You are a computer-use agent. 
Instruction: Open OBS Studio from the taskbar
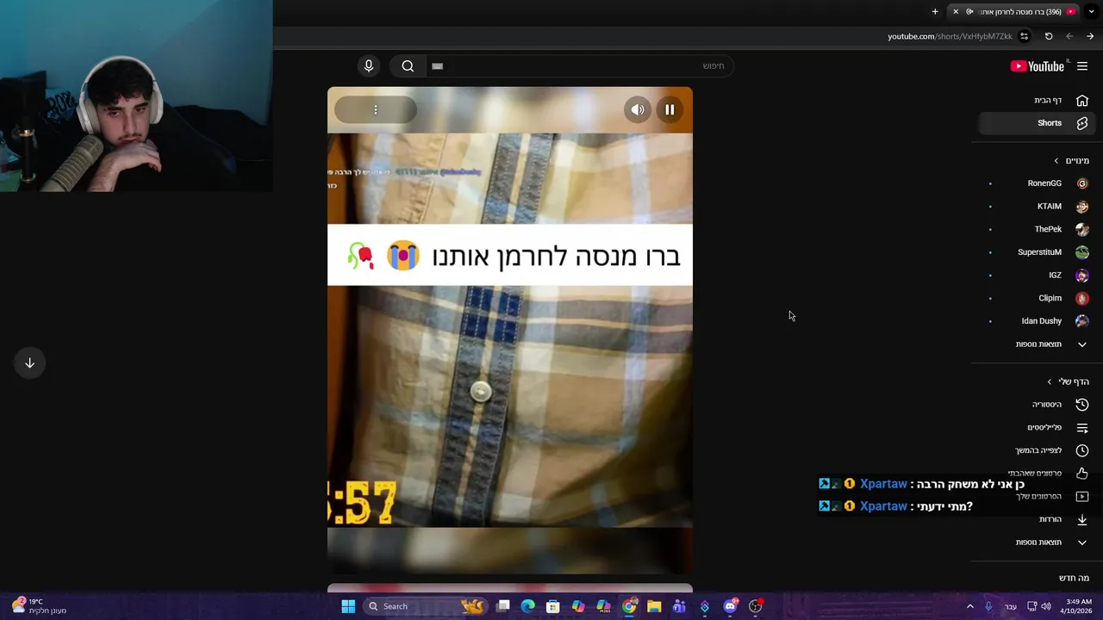(755, 606)
